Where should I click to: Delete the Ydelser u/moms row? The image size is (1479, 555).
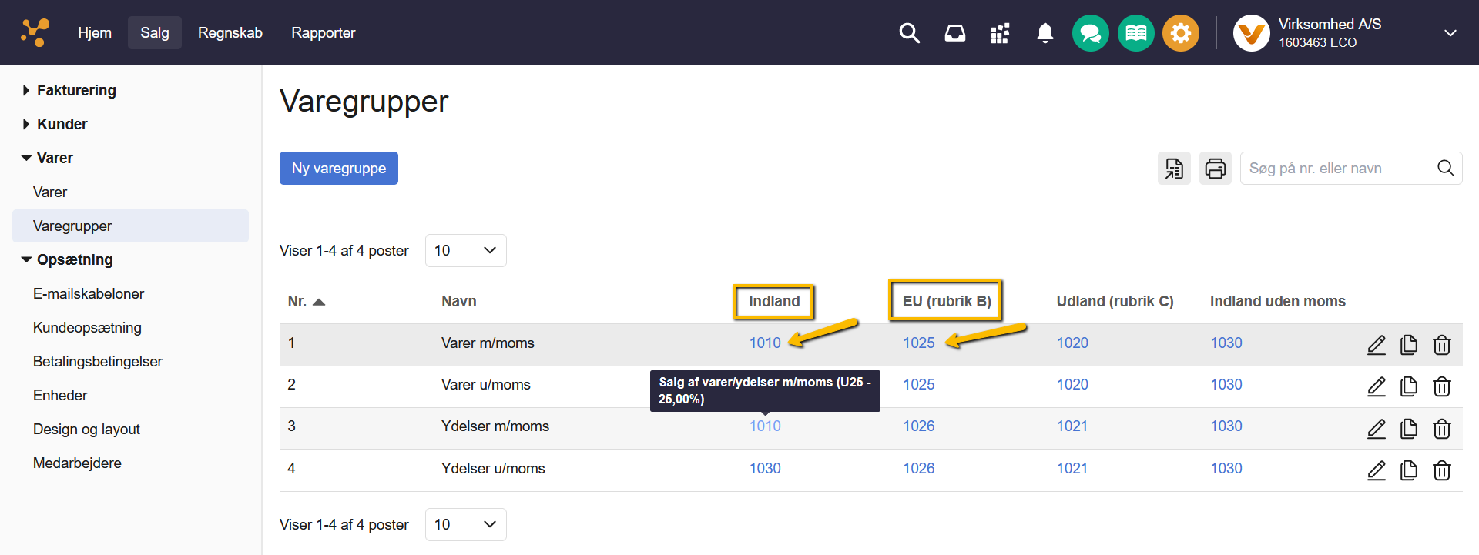[x=1441, y=470]
